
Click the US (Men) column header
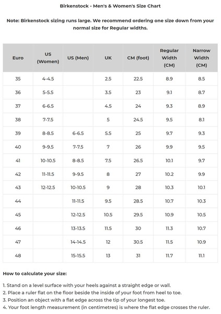click(x=78, y=58)
